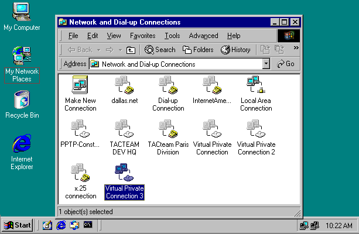
Task: Open the Make New Connection icon
Action: (80, 86)
